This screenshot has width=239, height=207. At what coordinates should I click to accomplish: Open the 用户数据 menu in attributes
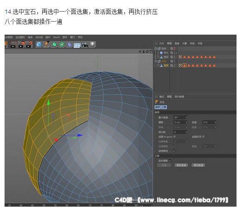(x=179, y=96)
